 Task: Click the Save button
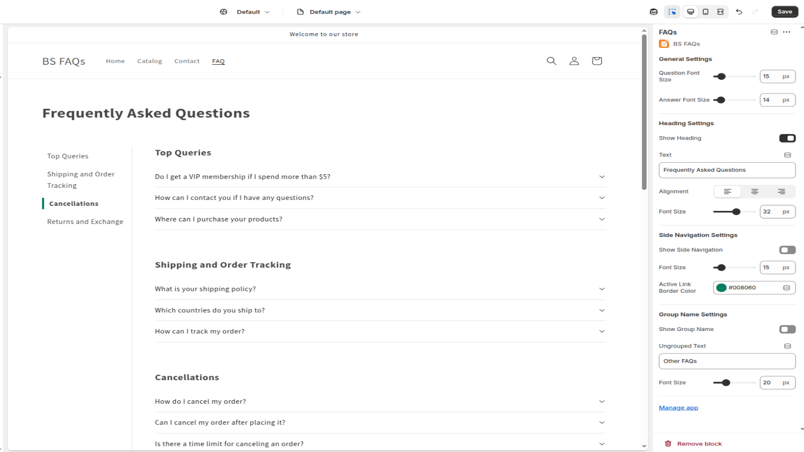coord(784,11)
